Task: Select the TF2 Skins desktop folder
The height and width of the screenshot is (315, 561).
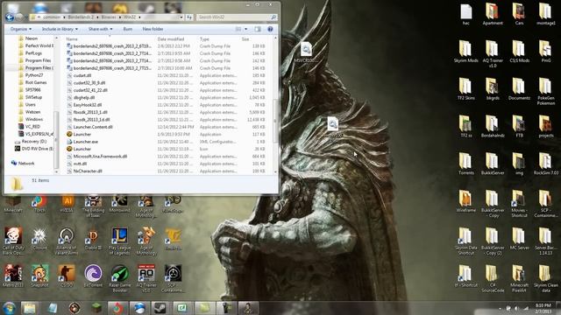Action: [465, 88]
